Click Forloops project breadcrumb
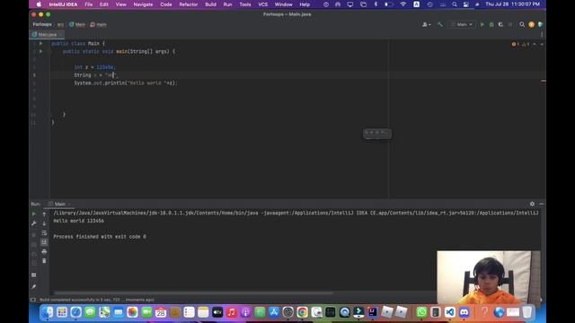The height and width of the screenshot is (323, 575). pos(42,24)
